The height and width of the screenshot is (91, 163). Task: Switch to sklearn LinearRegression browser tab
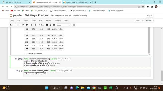[x=77, y=2]
